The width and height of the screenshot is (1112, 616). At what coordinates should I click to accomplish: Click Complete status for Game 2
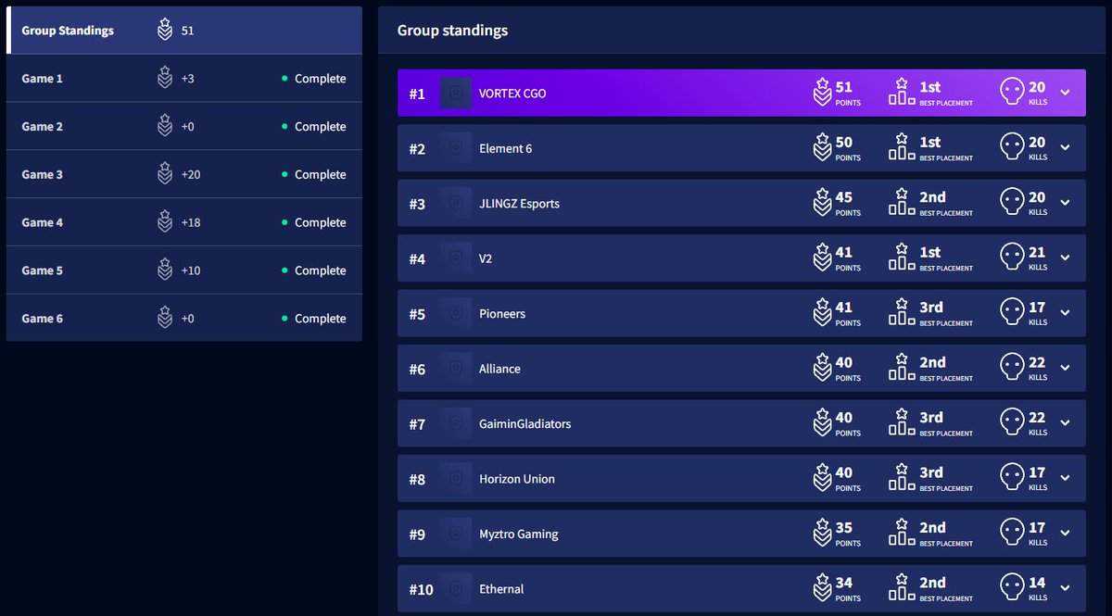(314, 127)
